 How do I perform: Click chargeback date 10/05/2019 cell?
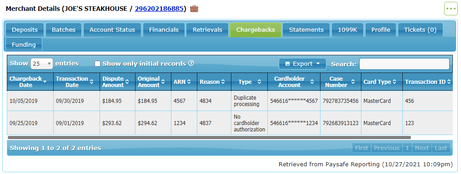(30, 101)
